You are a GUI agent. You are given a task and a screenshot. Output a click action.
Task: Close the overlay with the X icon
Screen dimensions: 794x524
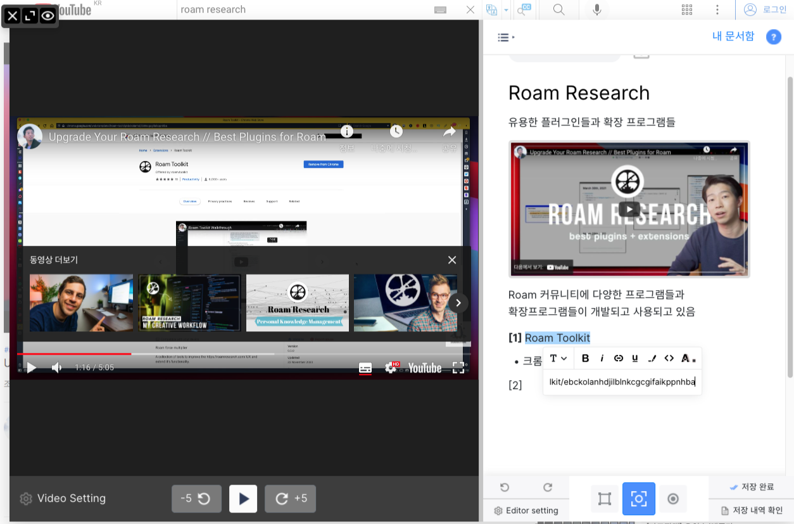click(12, 16)
